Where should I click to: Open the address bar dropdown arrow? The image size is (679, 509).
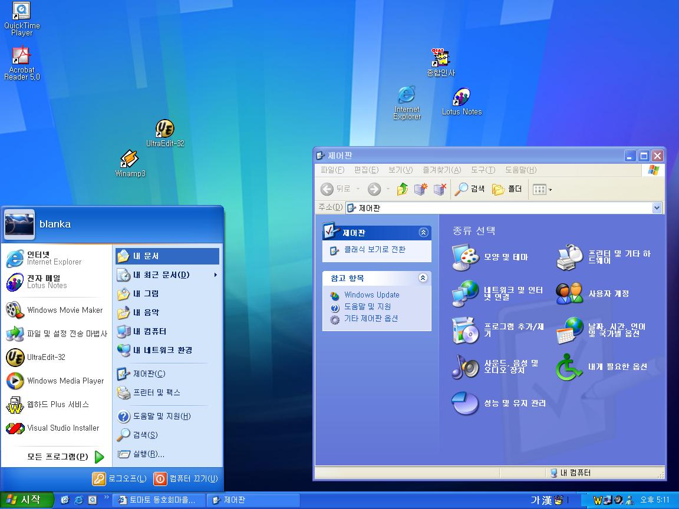[657, 208]
